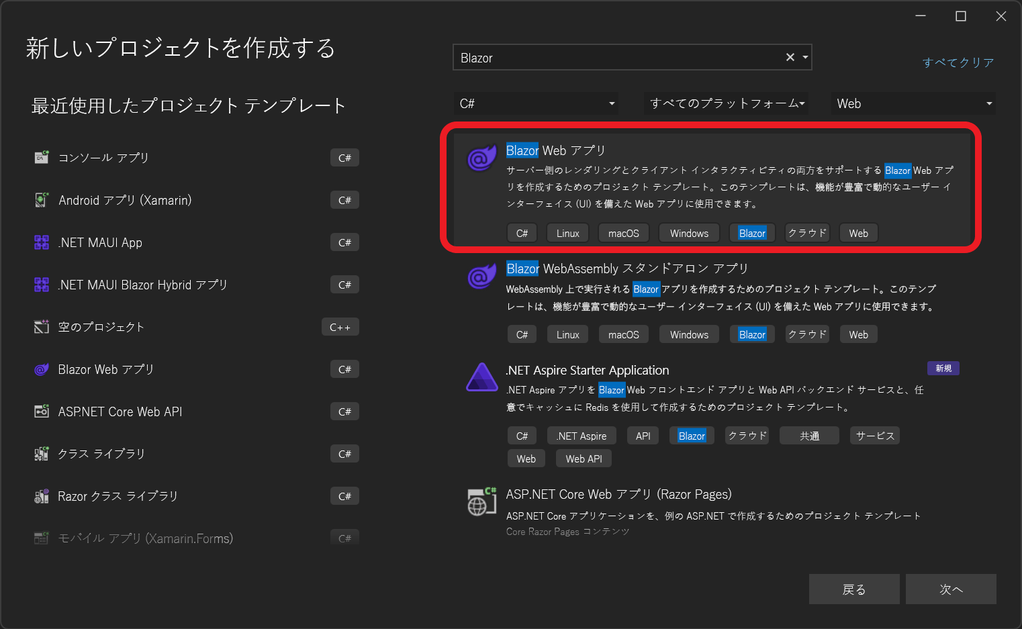Viewport: 1022px width, 629px height.
Task: Click Linux tag under Blazor WebAssembly template
Action: (568, 334)
